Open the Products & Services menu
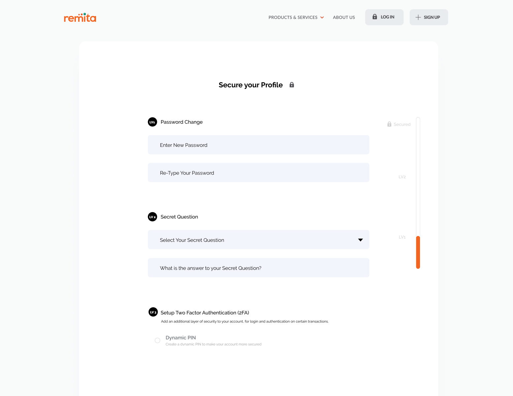 293,17
